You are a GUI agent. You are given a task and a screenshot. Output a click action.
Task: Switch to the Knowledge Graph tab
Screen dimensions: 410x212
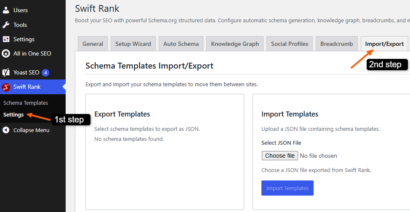[235, 44]
